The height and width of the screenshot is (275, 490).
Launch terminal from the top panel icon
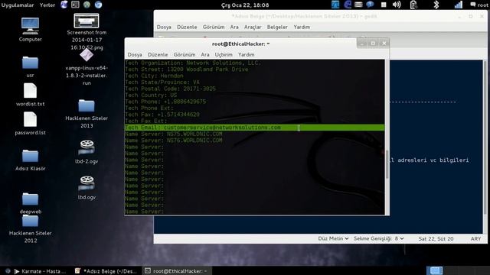coord(75,5)
